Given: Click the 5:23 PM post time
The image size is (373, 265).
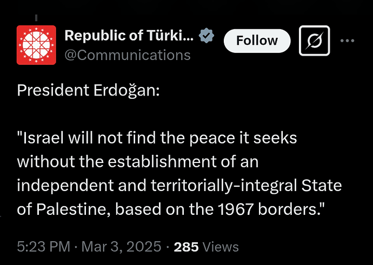Looking at the screenshot, I should click(43, 247).
